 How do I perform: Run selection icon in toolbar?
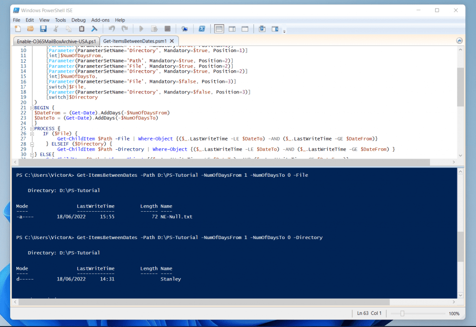tap(154, 29)
